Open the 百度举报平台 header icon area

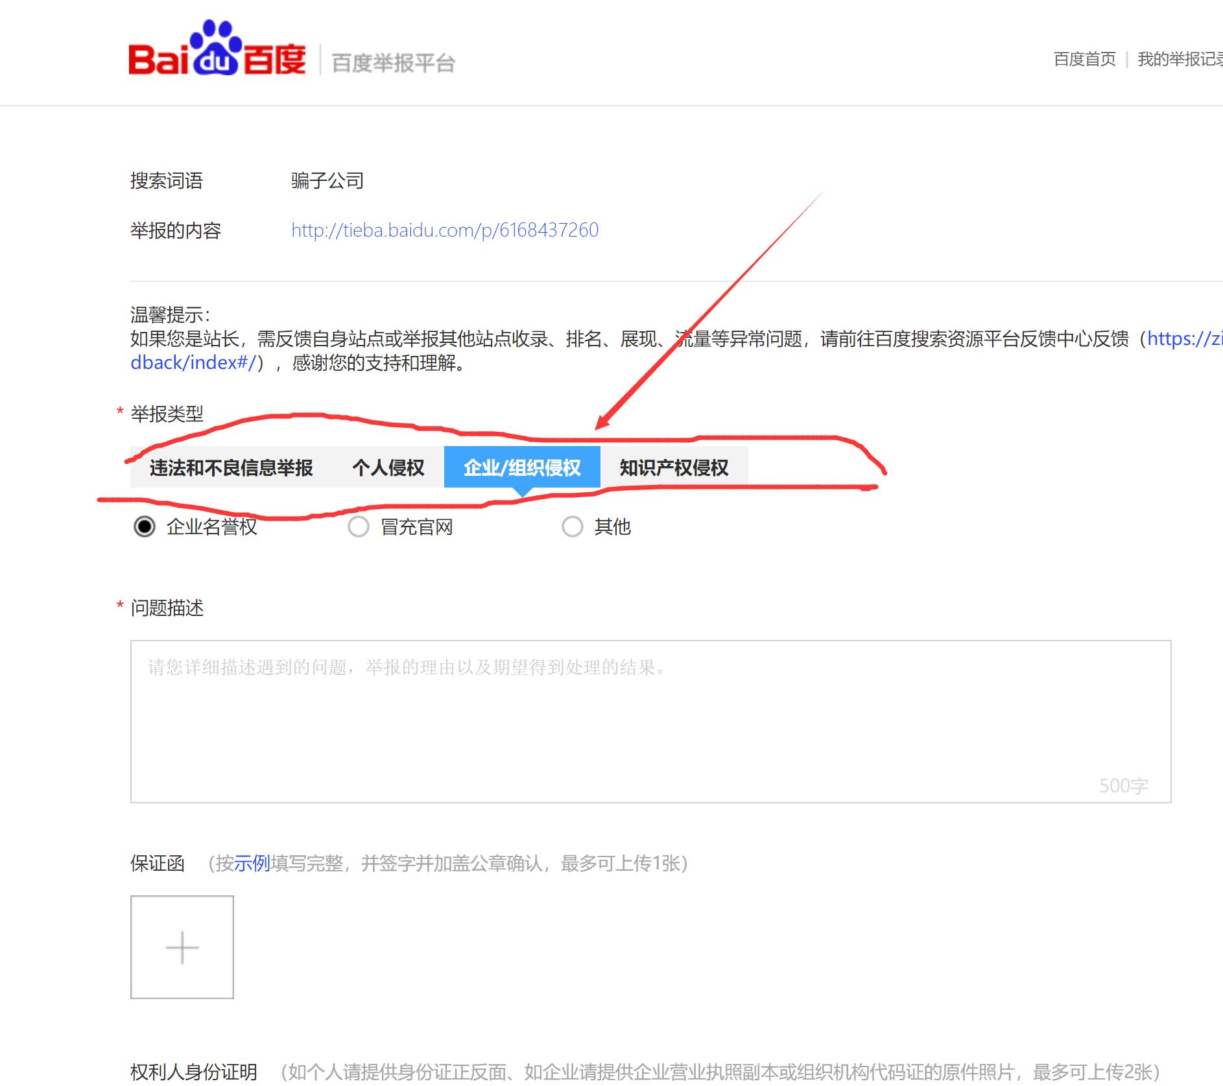coord(392,62)
